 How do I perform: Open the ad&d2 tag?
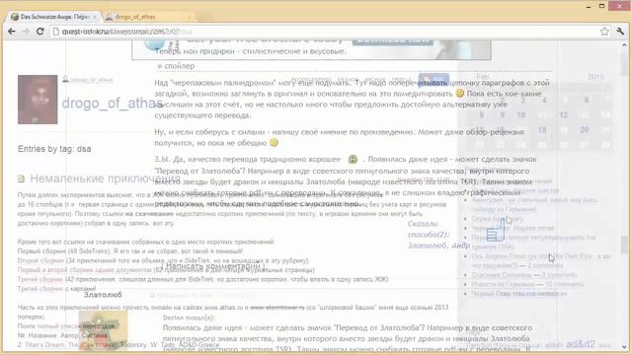tap(581, 344)
